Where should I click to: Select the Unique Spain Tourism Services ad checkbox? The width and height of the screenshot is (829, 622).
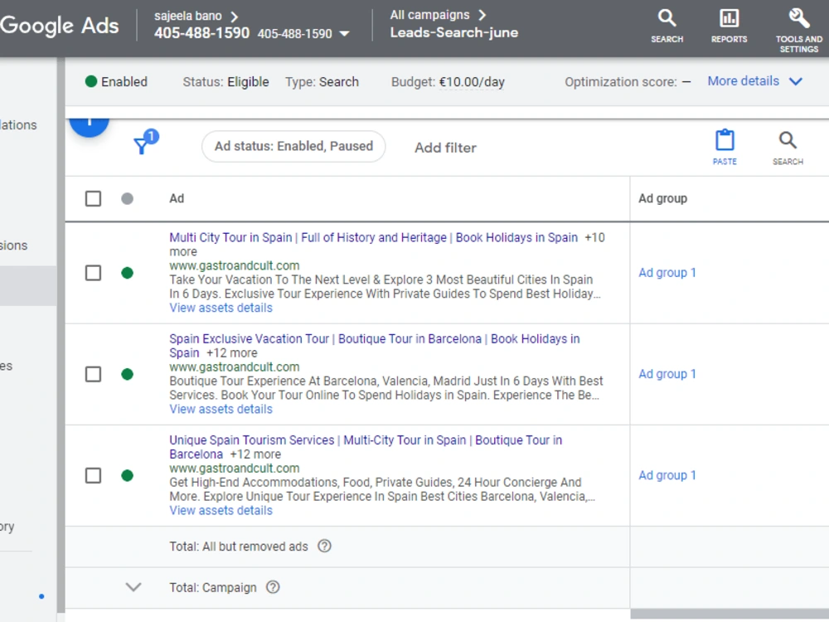93,475
